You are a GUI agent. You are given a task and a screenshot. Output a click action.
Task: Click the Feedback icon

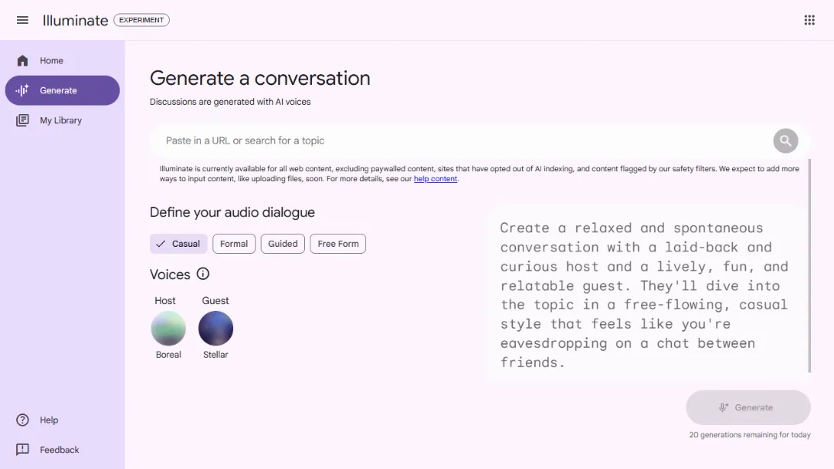click(22, 450)
